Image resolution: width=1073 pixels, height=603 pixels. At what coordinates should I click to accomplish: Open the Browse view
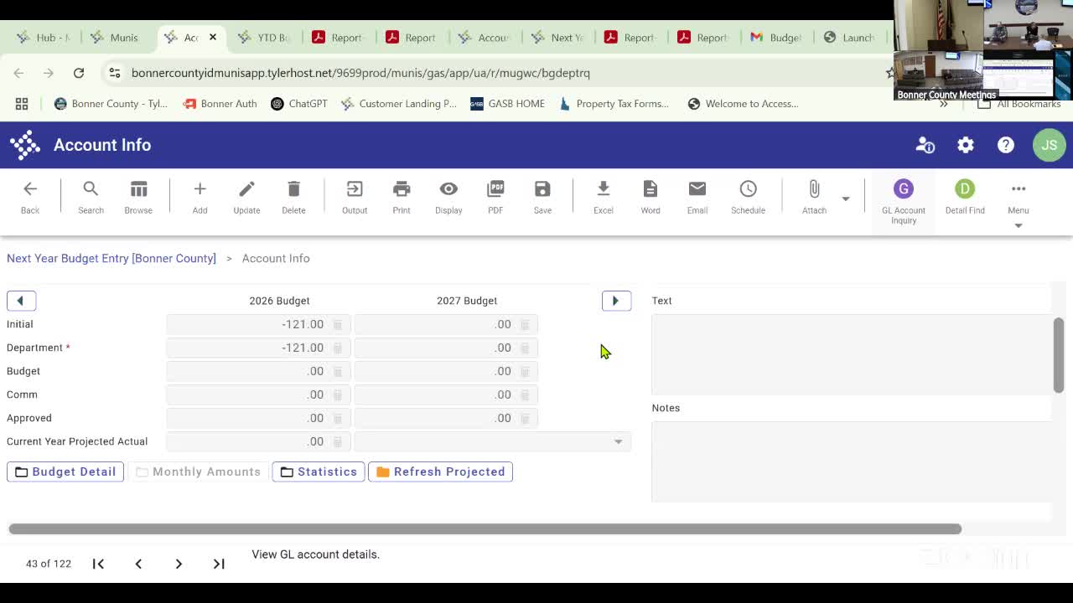click(138, 198)
